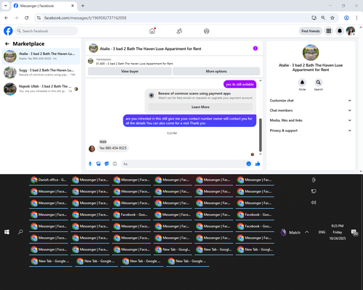Image resolution: width=363 pixels, height=290 pixels.
Task: Click the chat scroll down arrow
Action: click(x=261, y=154)
